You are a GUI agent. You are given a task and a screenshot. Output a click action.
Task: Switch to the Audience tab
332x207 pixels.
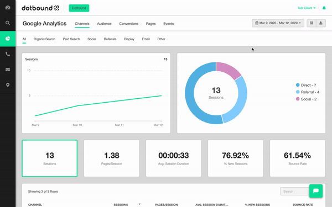pyautogui.click(x=104, y=24)
